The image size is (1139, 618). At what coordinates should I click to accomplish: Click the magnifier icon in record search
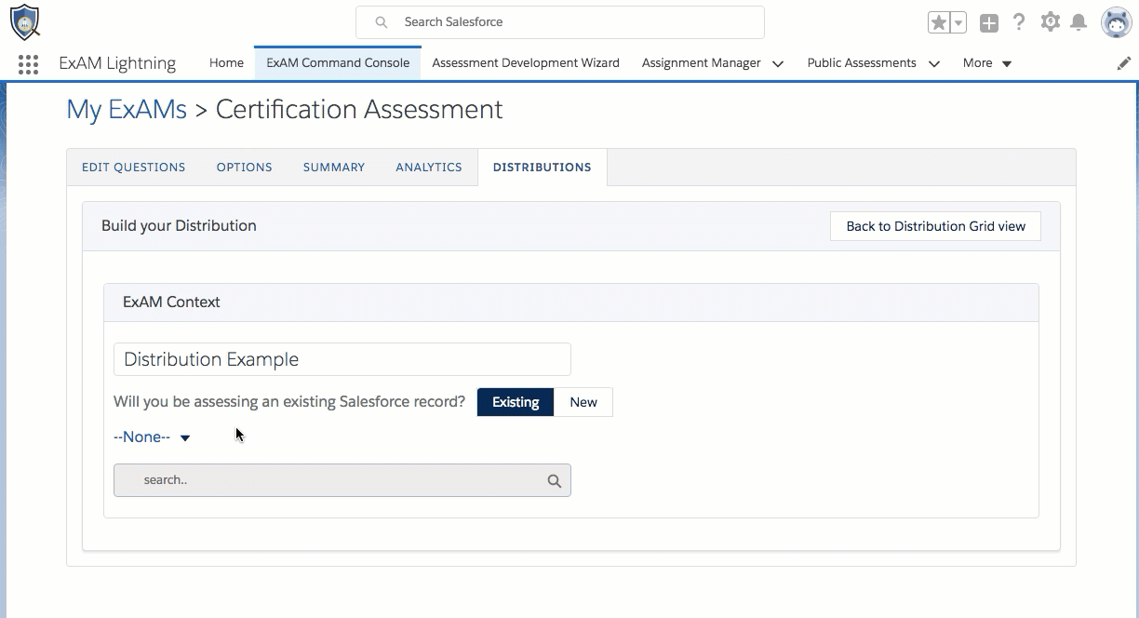pos(555,481)
